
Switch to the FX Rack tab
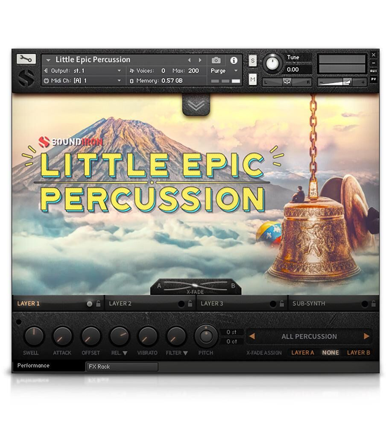point(122,366)
